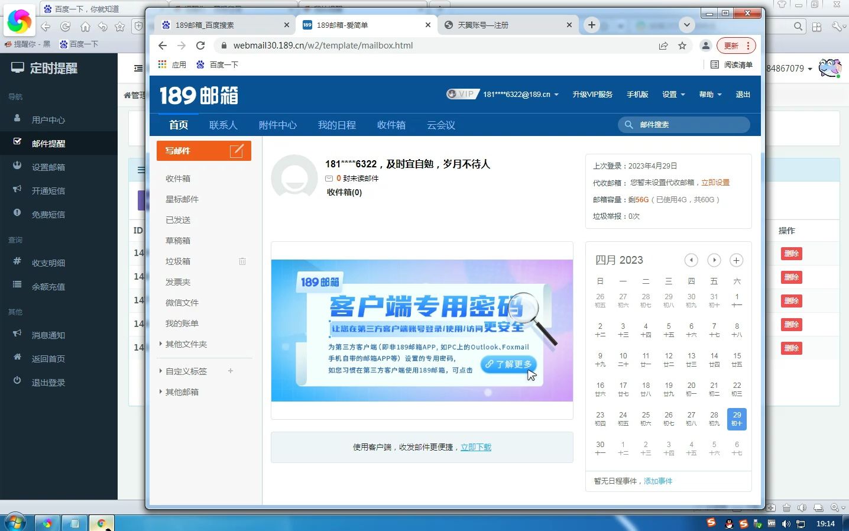Open the 云会议 tab
This screenshot has height=531, width=849.
click(441, 125)
